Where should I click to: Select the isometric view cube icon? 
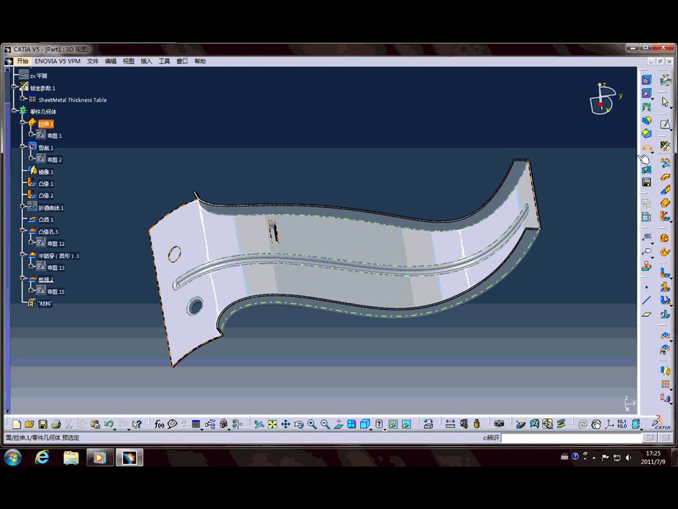click(365, 424)
